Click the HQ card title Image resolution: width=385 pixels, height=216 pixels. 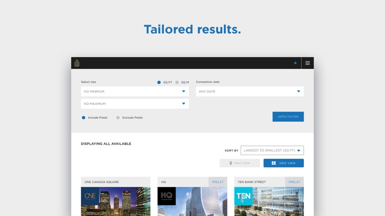click(x=164, y=182)
